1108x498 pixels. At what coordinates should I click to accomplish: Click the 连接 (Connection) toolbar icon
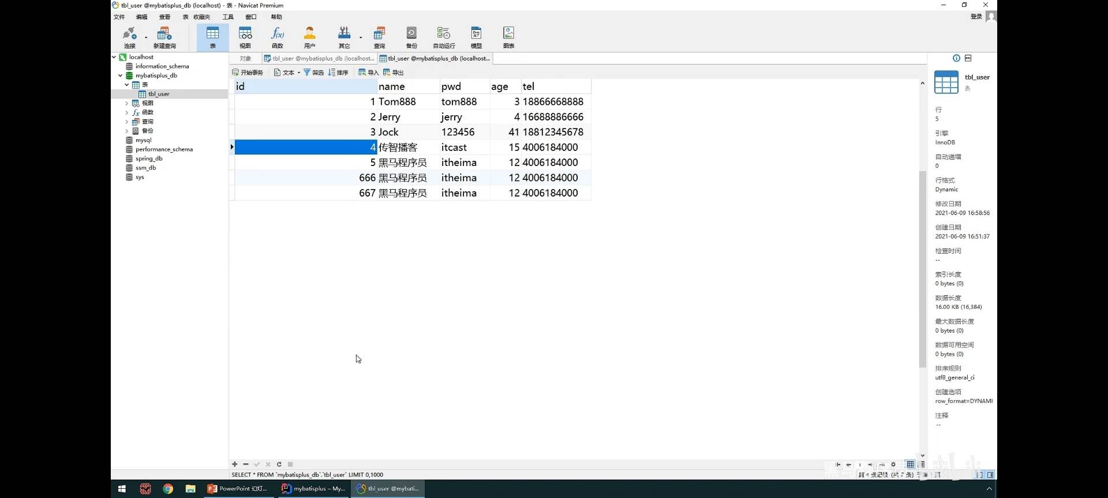[x=129, y=37]
